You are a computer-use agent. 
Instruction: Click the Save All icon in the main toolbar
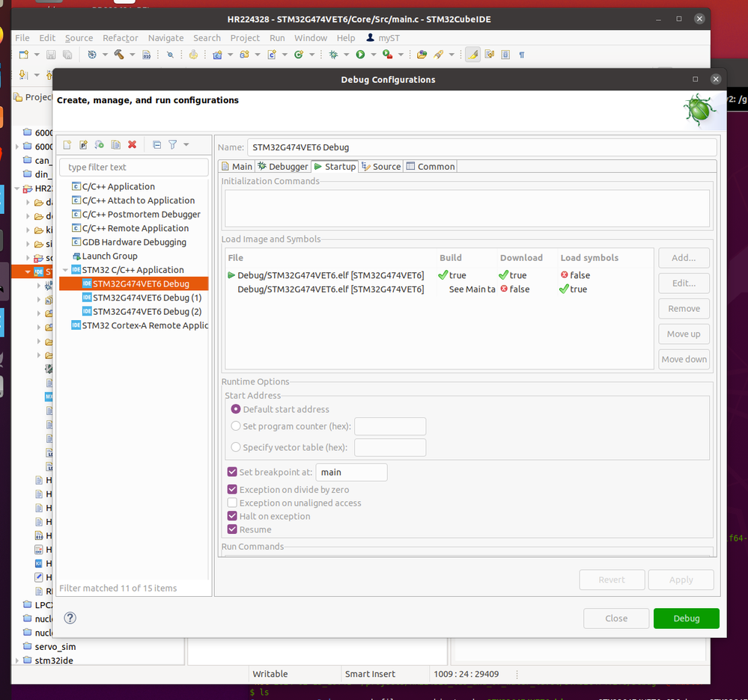pos(67,55)
